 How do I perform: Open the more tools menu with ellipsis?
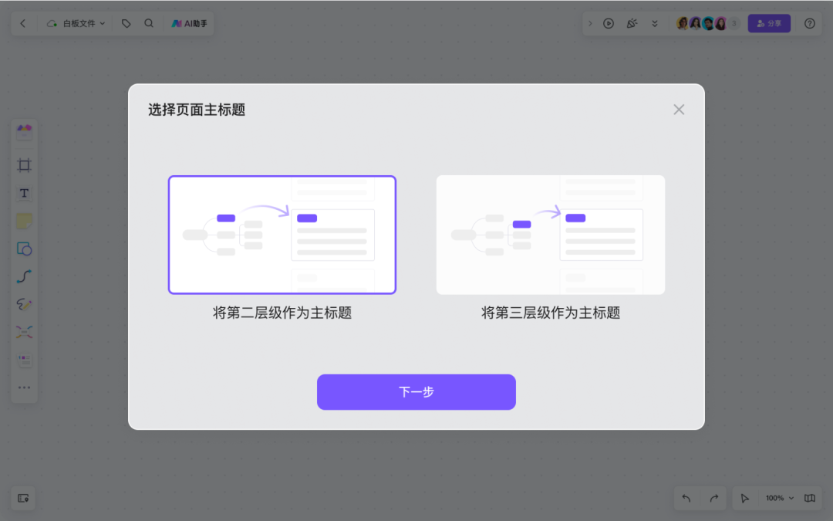click(x=24, y=387)
